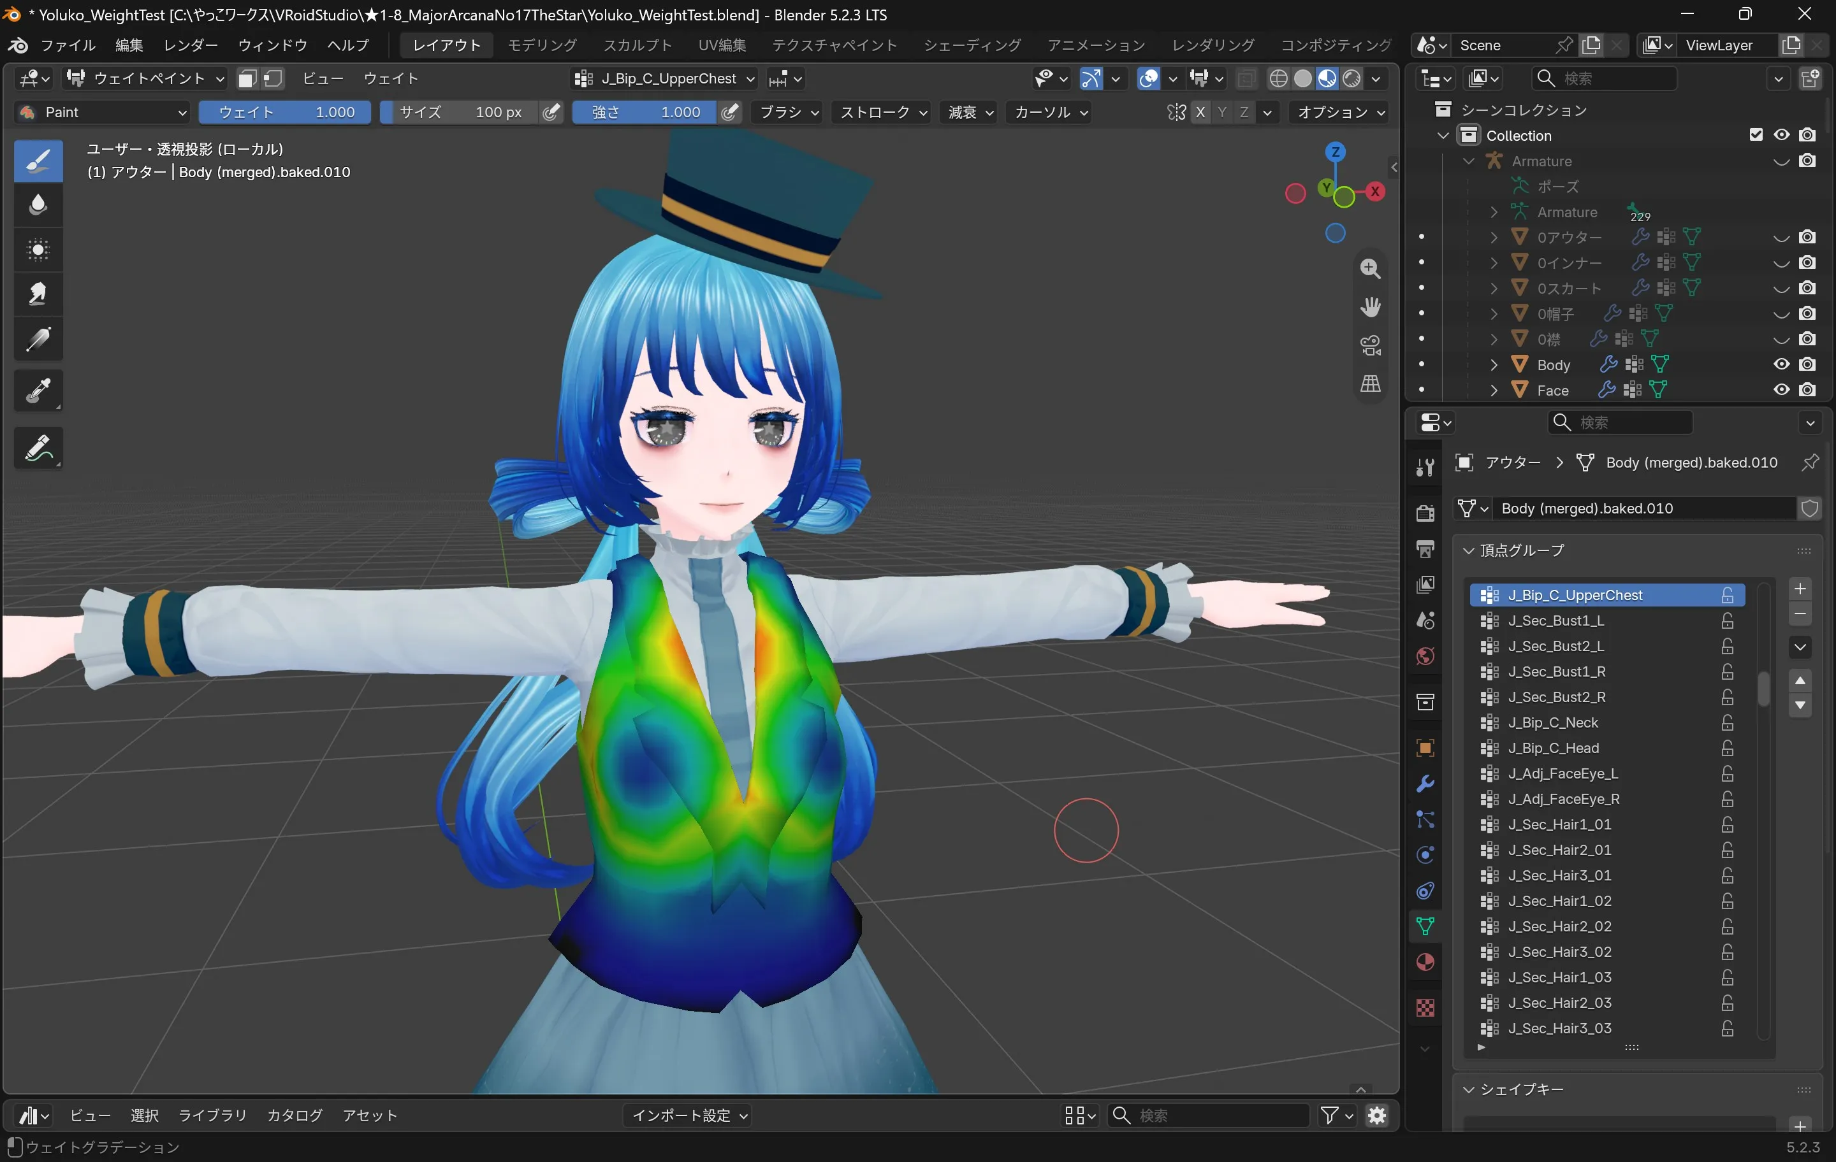Uncheck the Collection exclude checkbox
The width and height of the screenshot is (1836, 1162).
pyautogui.click(x=1756, y=135)
